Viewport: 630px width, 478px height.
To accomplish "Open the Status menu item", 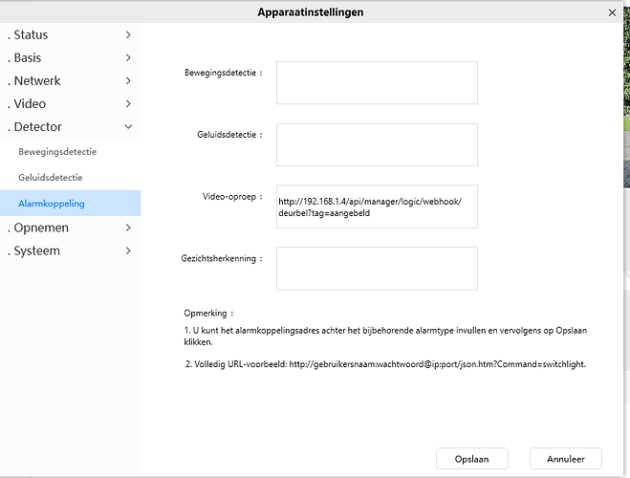I will pos(31,35).
